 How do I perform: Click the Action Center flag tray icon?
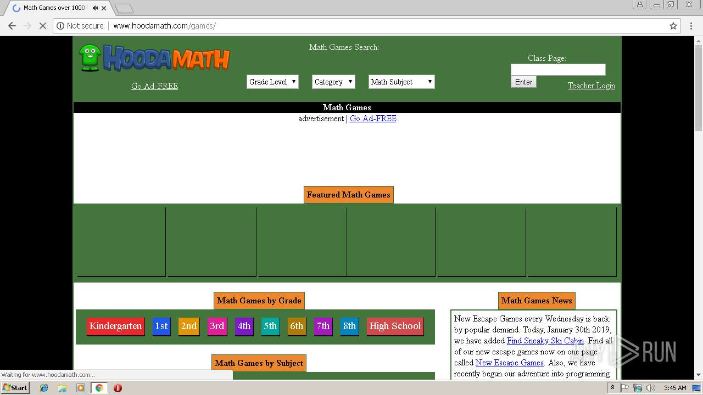click(x=624, y=388)
